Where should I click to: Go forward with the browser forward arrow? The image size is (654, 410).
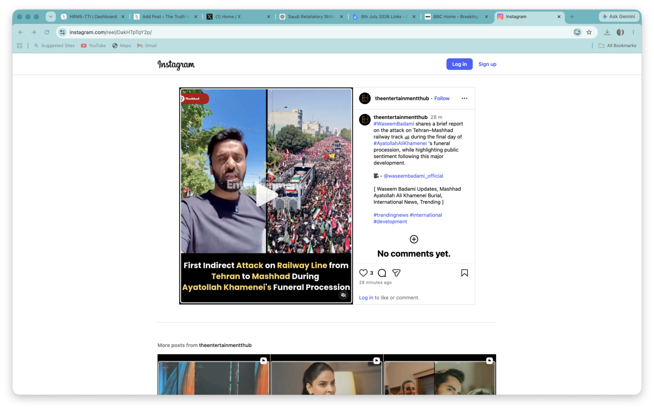pos(34,32)
